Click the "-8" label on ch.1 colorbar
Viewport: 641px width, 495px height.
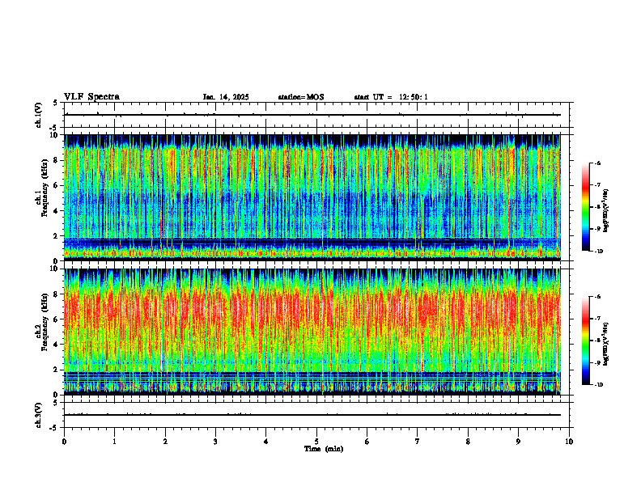[x=597, y=207]
